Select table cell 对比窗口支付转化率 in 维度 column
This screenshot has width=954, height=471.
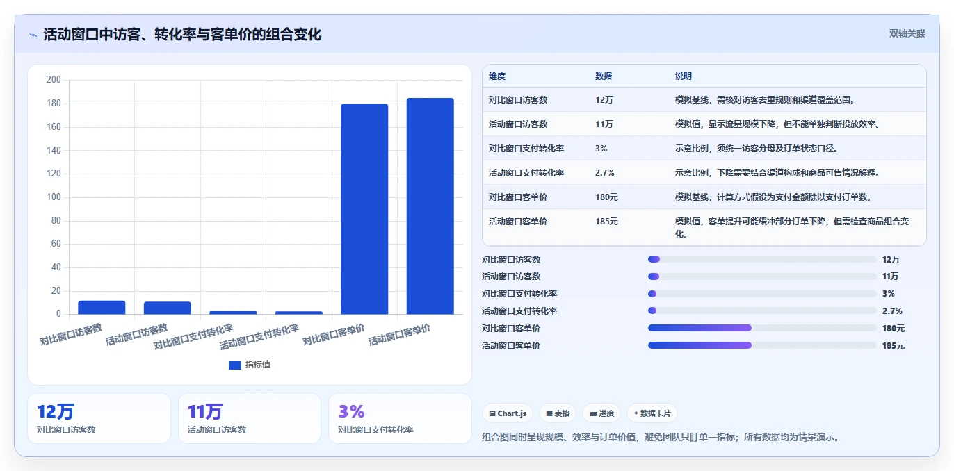click(x=526, y=149)
